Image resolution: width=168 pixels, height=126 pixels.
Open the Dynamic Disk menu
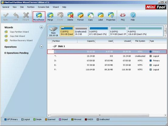[44, 7]
